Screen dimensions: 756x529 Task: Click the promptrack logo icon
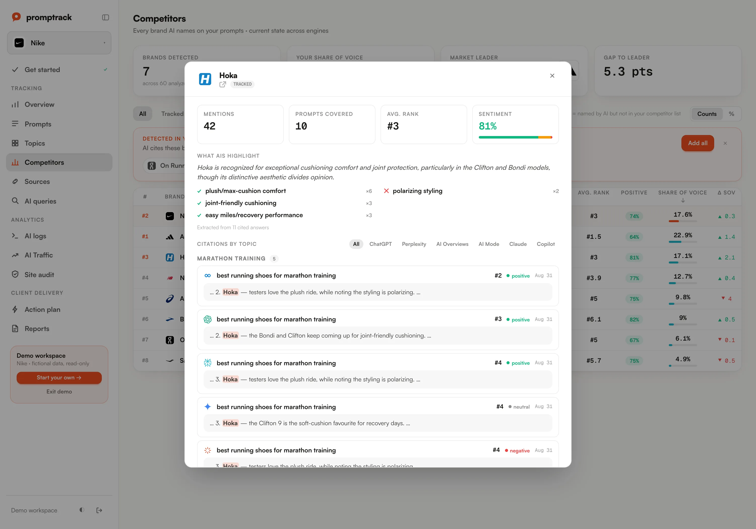(x=16, y=17)
